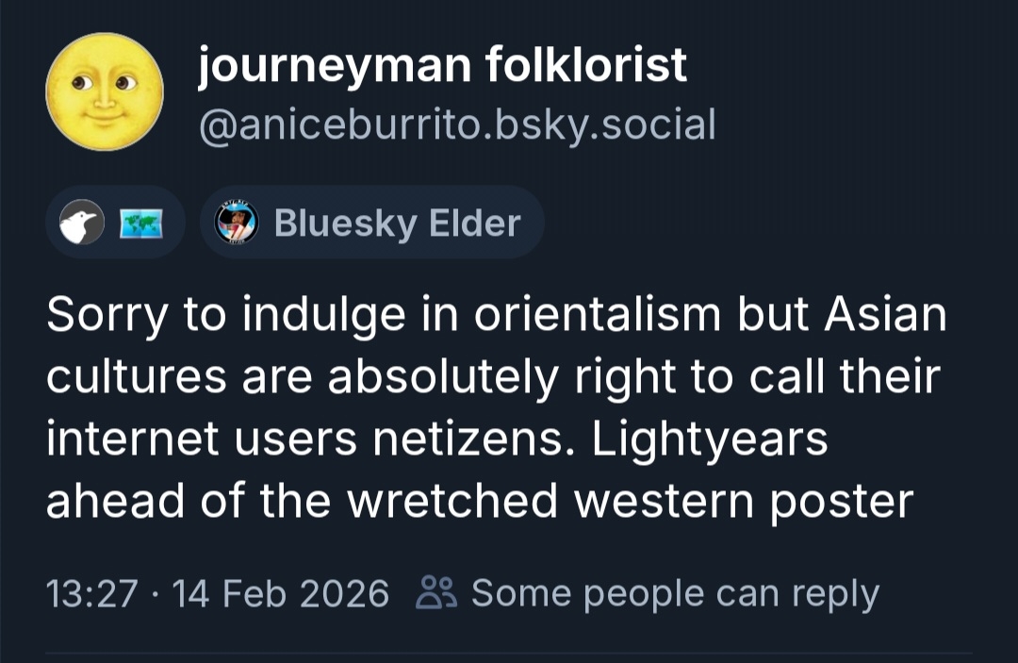
Task: Open the Bluesky Elder labeler avatar icon
Action: (x=237, y=224)
